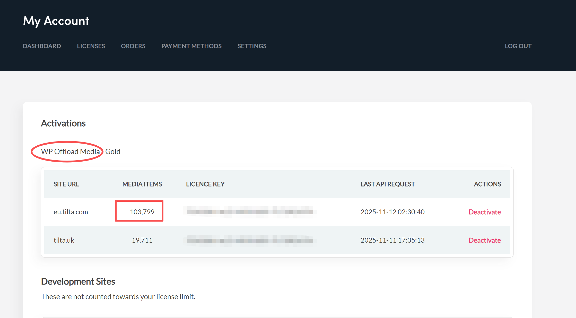Deactivate the tilta.uk site
This screenshot has width=576, height=318.
(x=484, y=240)
